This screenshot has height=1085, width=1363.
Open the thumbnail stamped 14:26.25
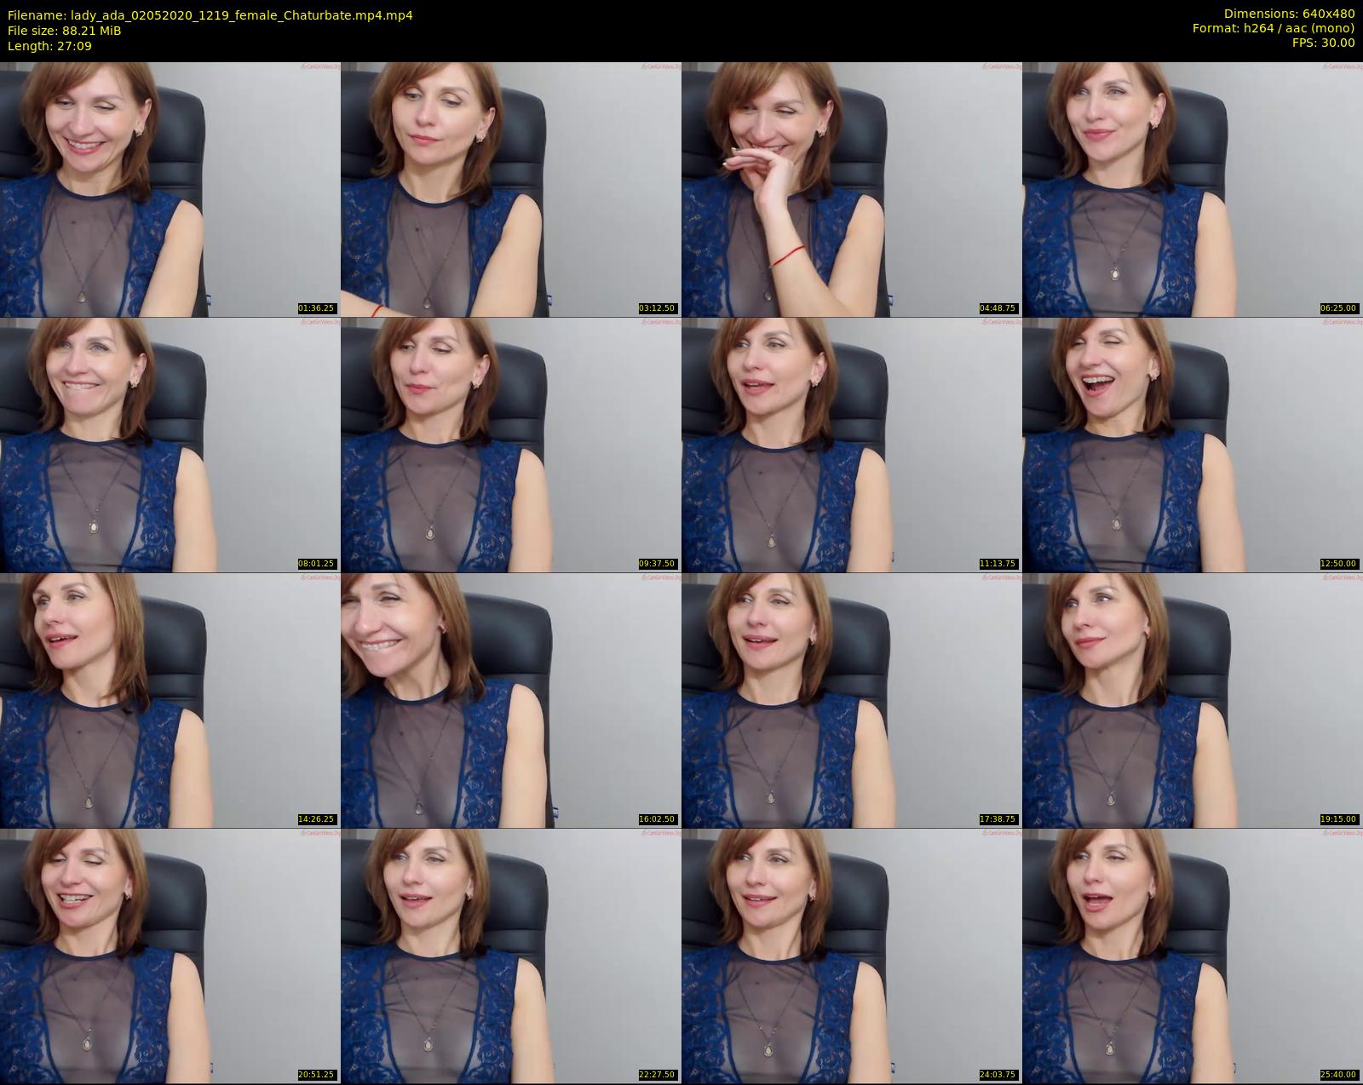[x=170, y=700]
